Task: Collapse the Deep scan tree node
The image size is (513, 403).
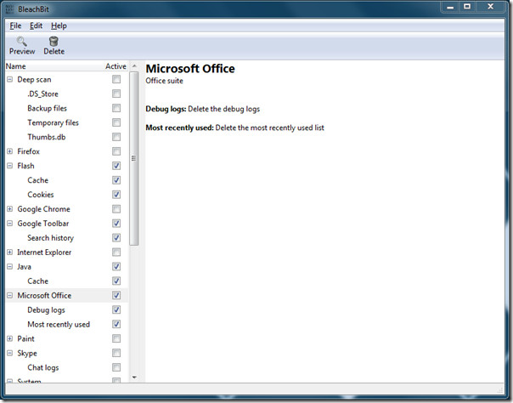Action: [10, 80]
